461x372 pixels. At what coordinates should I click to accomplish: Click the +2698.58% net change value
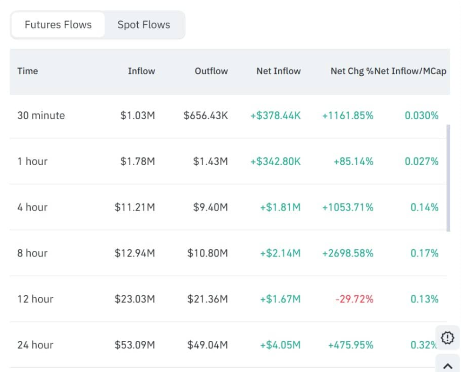347,253
